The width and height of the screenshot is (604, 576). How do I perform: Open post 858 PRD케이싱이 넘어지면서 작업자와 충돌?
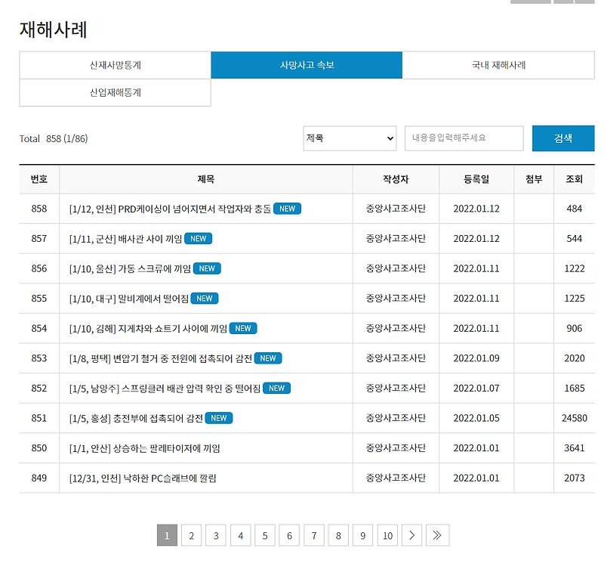(x=171, y=209)
